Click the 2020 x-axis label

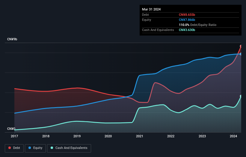coord(108,136)
